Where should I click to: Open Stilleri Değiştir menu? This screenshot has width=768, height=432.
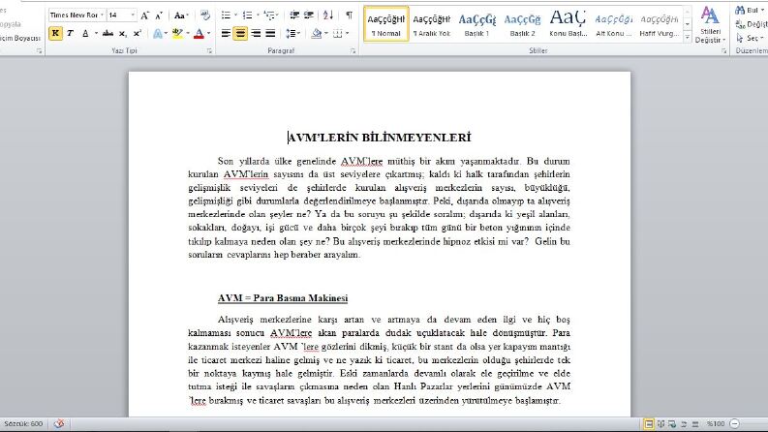pyautogui.click(x=710, y=24)
